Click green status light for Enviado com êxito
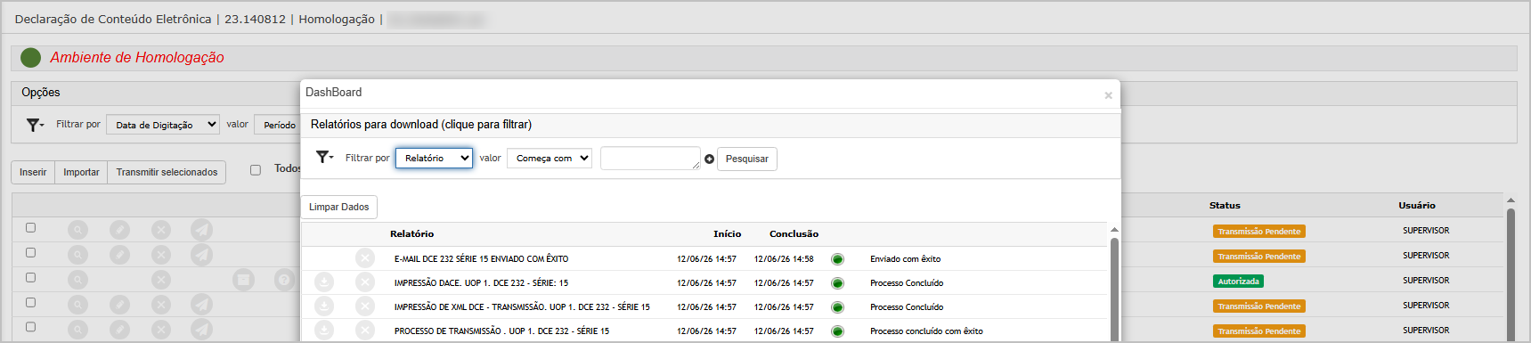 click(x=837, y=259)
